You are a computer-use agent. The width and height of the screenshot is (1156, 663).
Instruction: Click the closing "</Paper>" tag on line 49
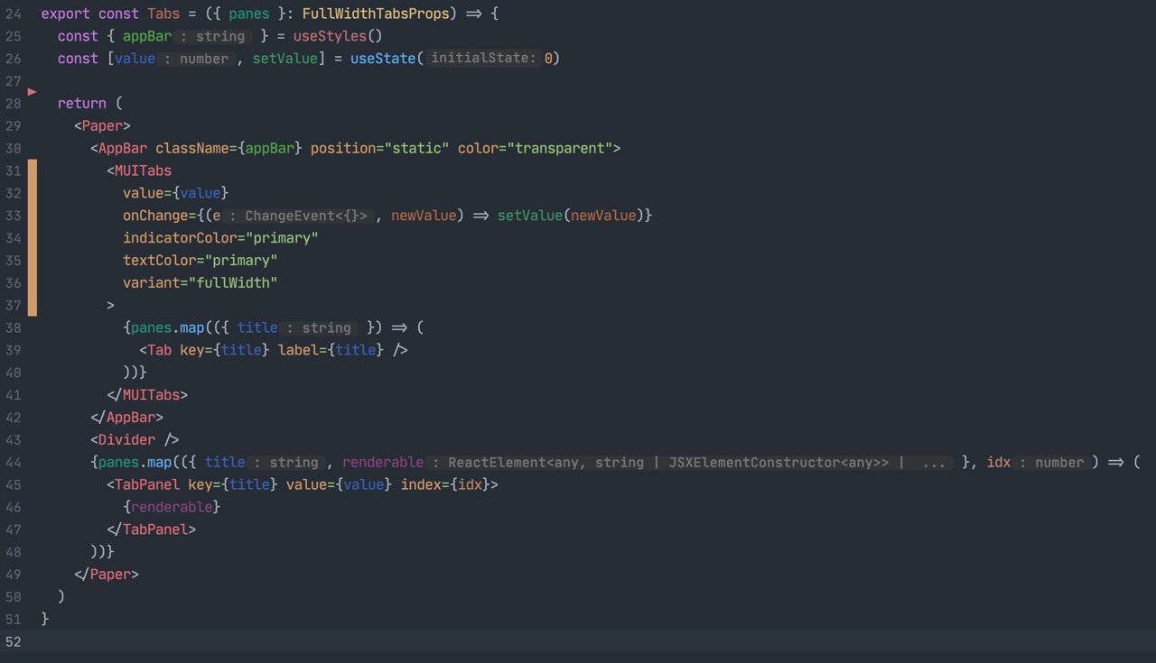click(107, 575)
